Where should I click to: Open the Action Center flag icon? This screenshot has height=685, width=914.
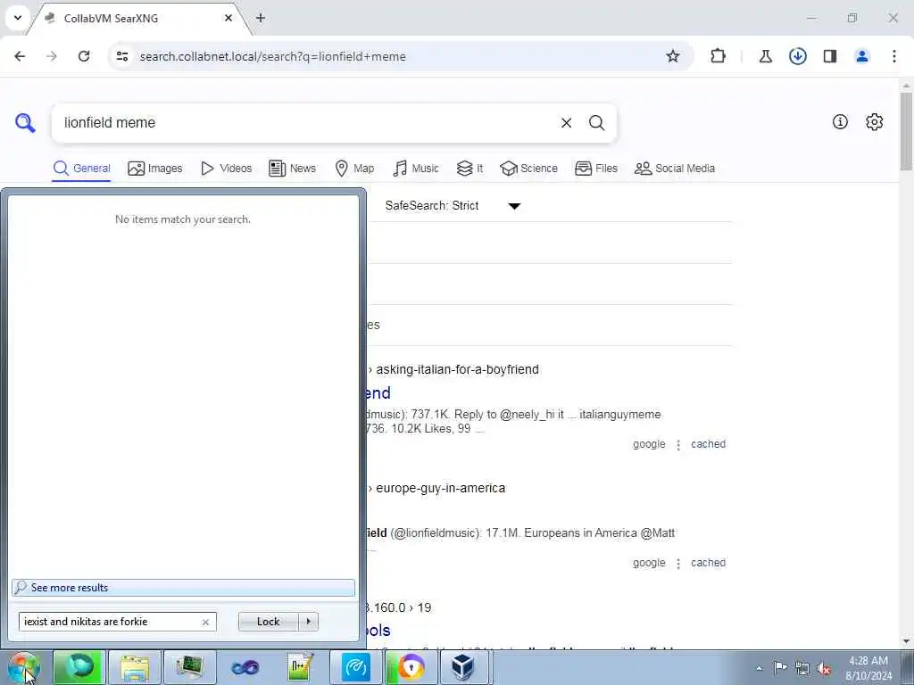(x=779, y=667)
